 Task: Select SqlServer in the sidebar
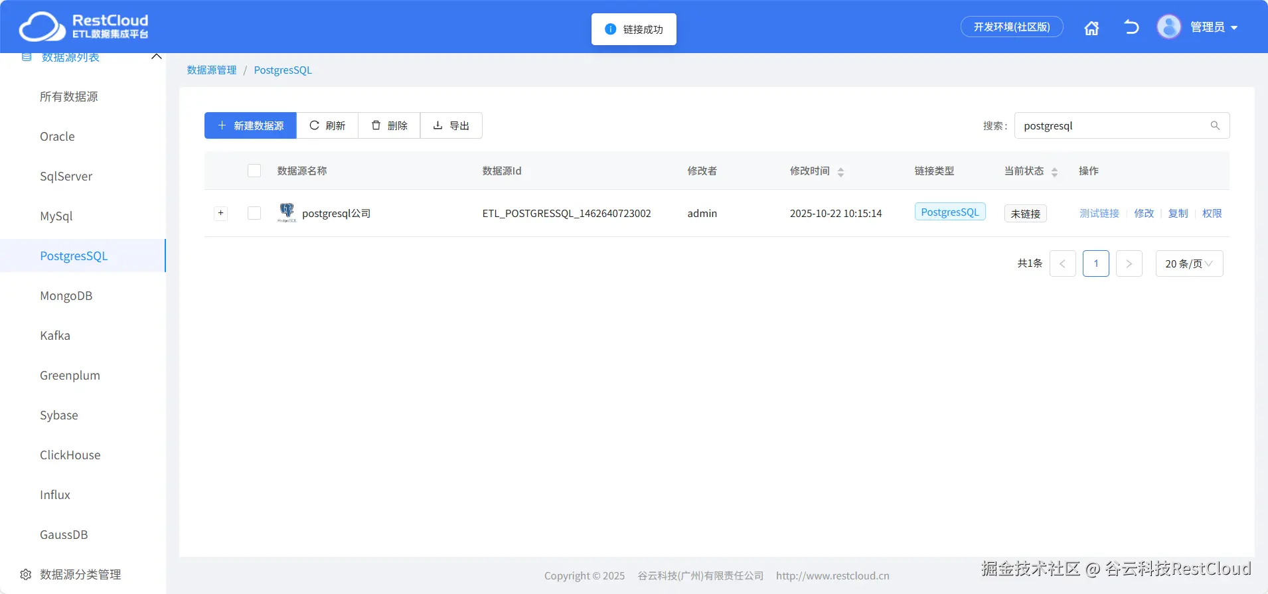[x=66, y=176]
